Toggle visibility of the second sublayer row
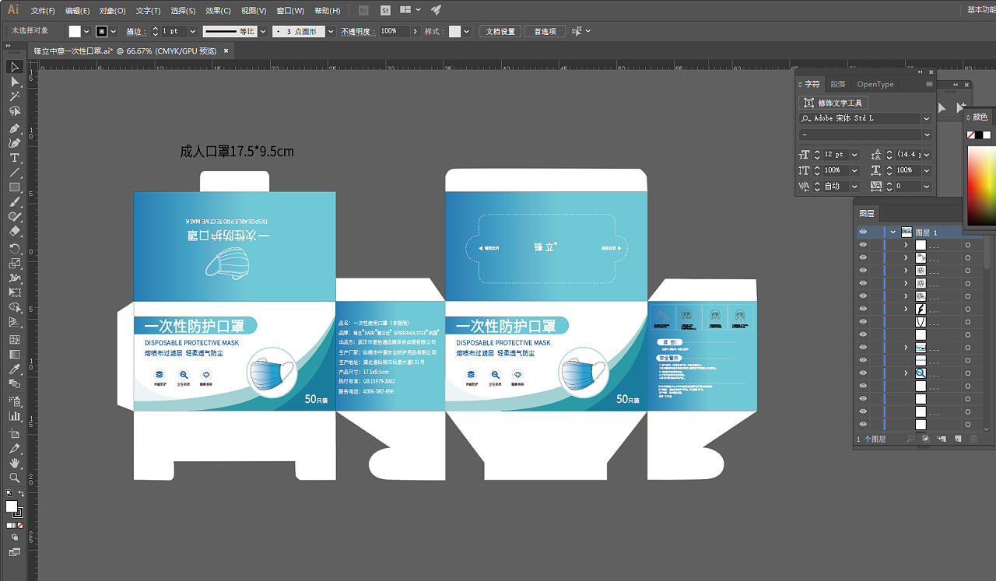Screen dimensions: 996x581 [863, 257]
